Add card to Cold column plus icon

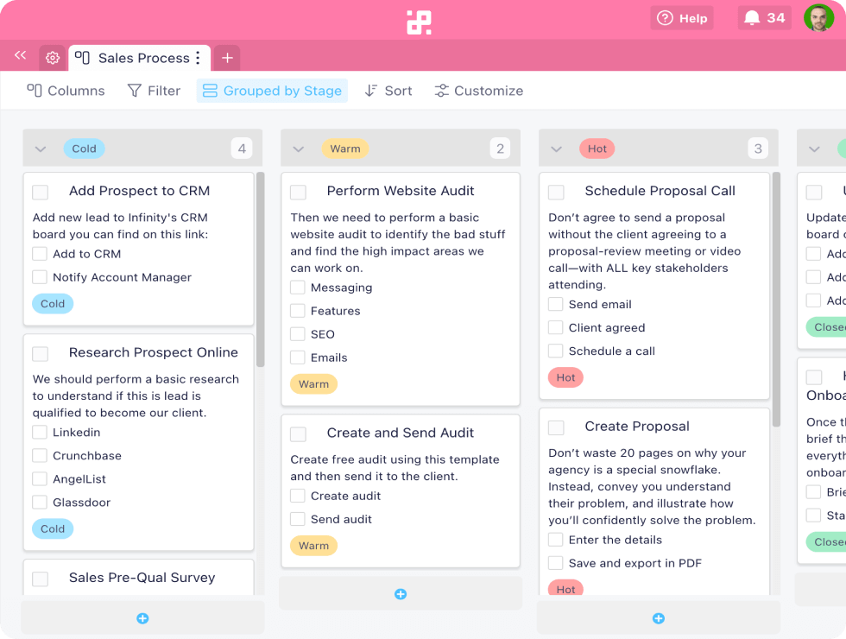(142, 618)
